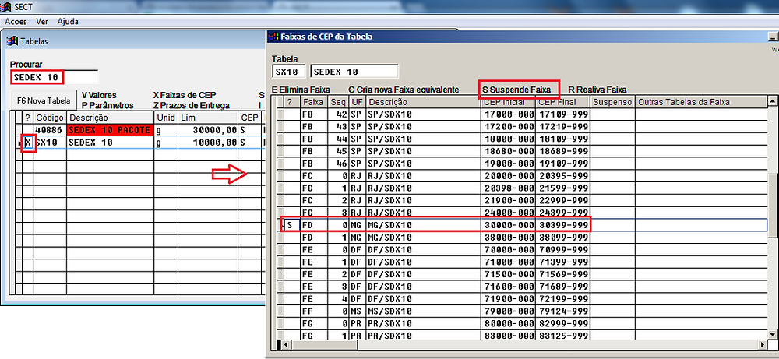Choose C Cria nova Faixa equivalente
Image resolution: width=779 pixels, height=359 pixels.
(x=404, y=90)
